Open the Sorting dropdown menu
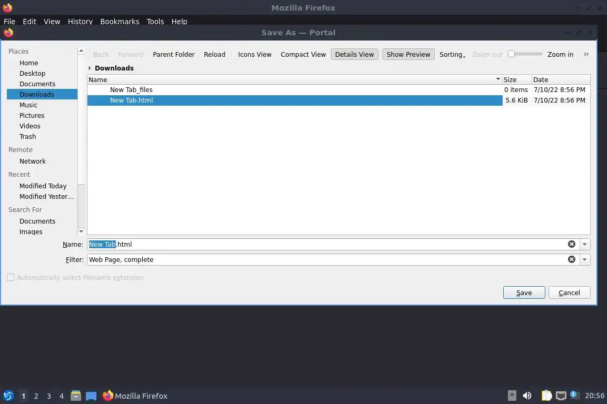The image size is (607, 404). tap(452, 55)
